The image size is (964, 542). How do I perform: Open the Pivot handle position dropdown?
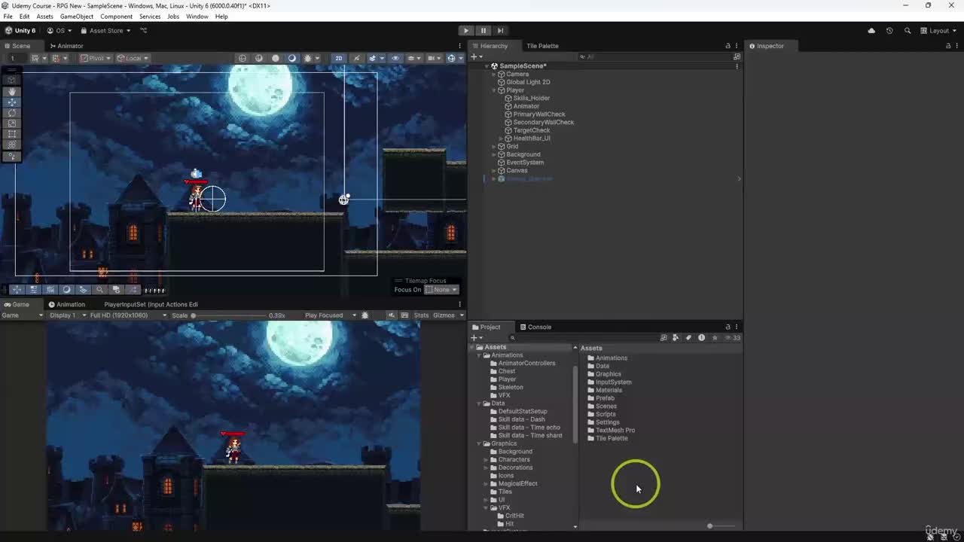(96, 58)
